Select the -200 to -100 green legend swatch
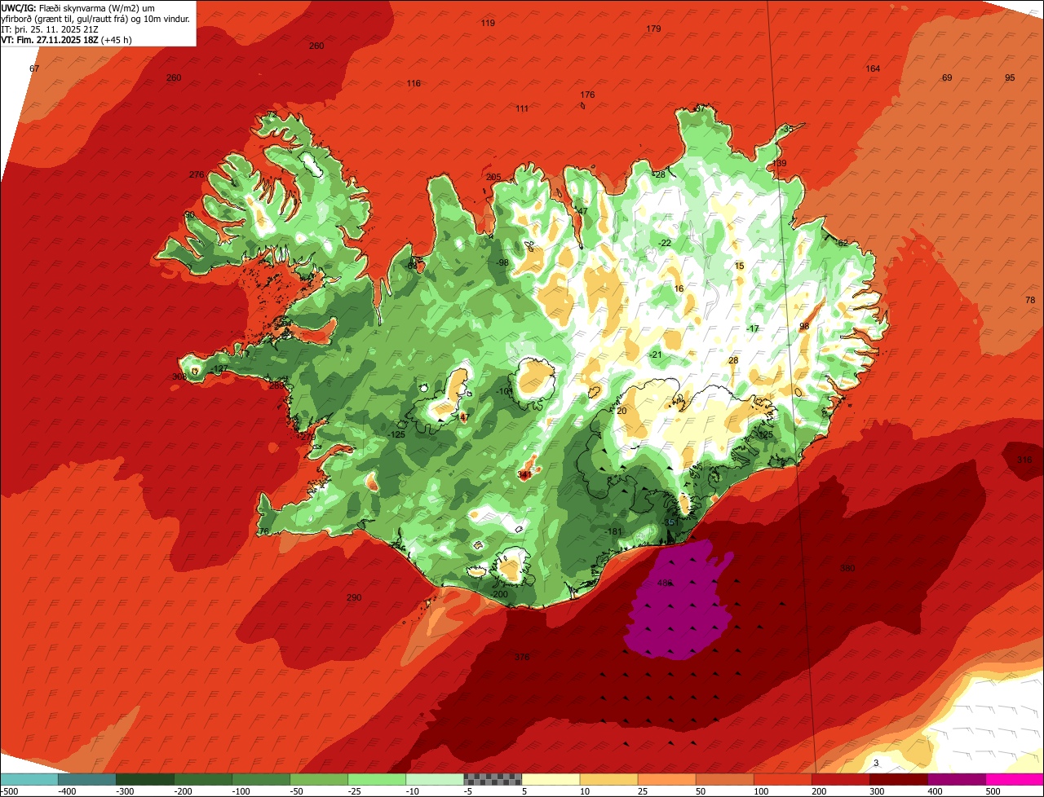The height and width of the screenshot is (797, 1044). (203, 778)
